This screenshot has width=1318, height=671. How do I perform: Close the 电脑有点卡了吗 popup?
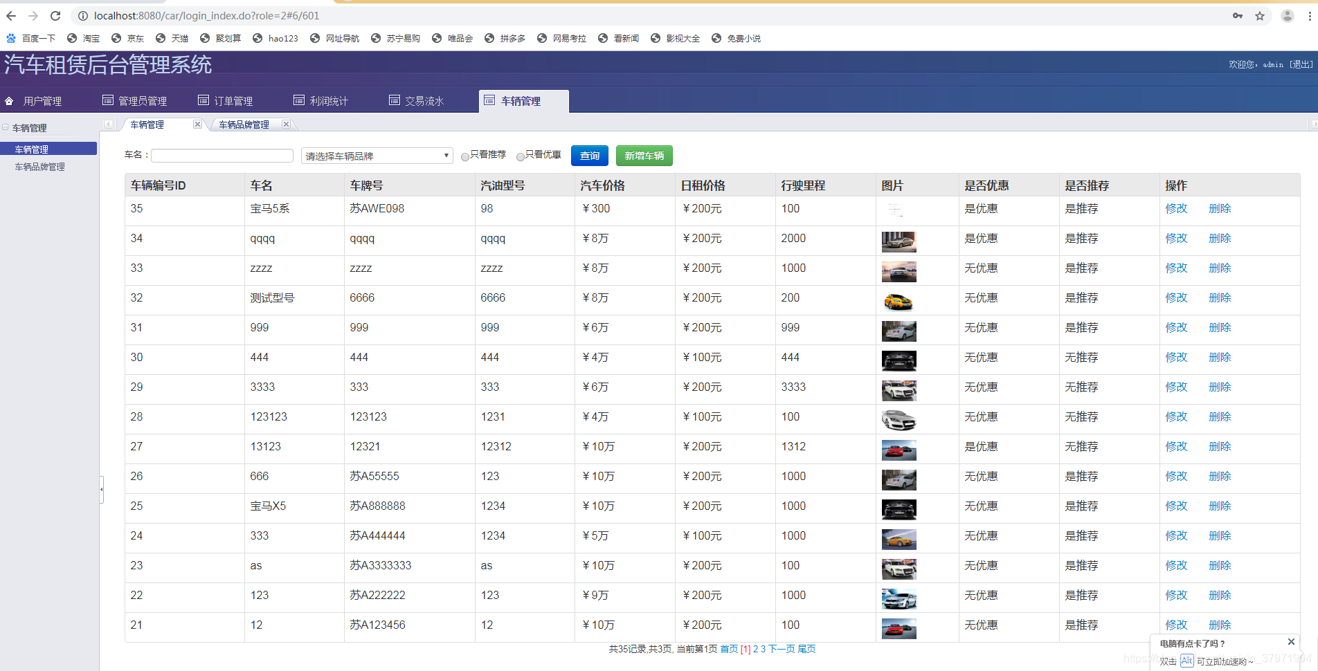click(x=1291, y=642)
